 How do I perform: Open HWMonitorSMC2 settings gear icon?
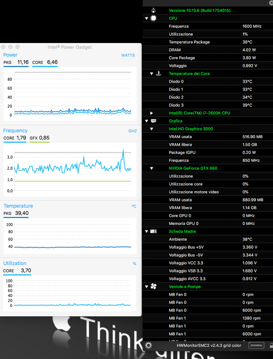(x=149, y=345)
